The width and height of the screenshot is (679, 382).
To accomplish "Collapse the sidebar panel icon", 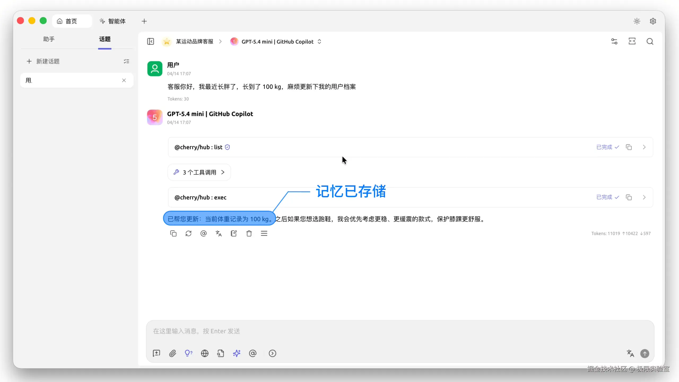I will (150, 42).
